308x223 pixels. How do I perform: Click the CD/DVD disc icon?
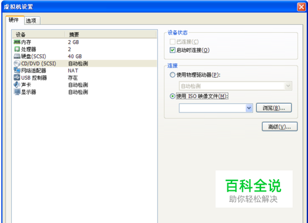coord(17,64)
